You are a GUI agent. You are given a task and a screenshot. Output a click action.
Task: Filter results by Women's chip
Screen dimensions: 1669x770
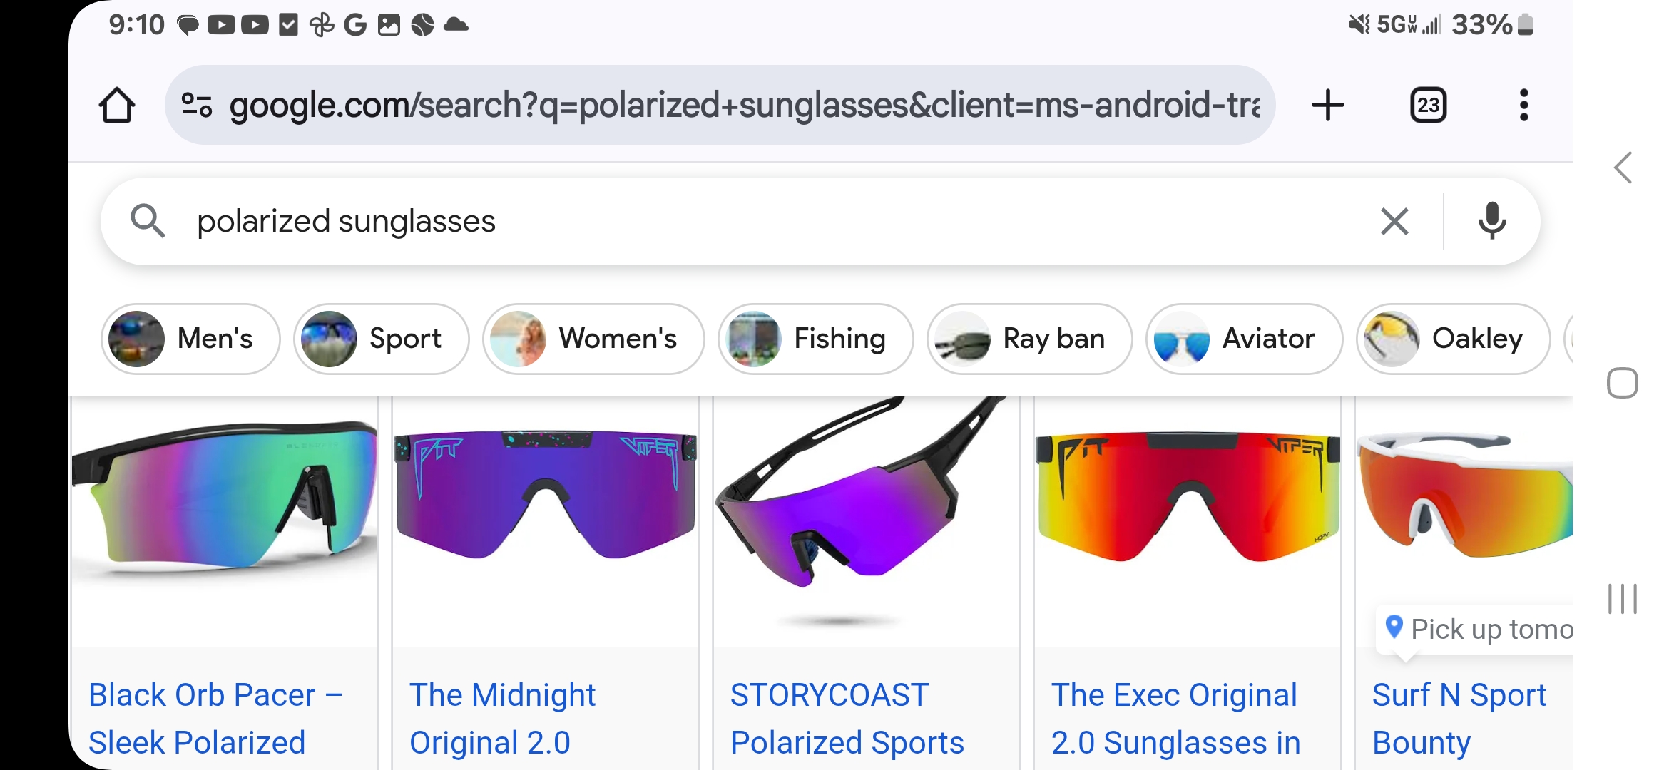[593, 339]
